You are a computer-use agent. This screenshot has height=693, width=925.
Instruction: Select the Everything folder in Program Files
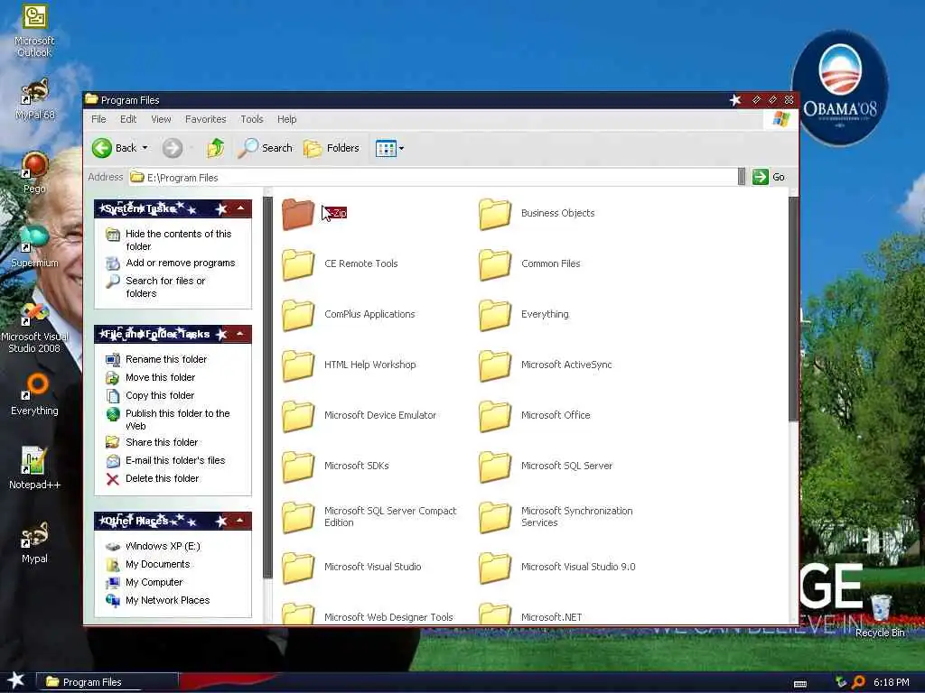(x=525, y=314)
